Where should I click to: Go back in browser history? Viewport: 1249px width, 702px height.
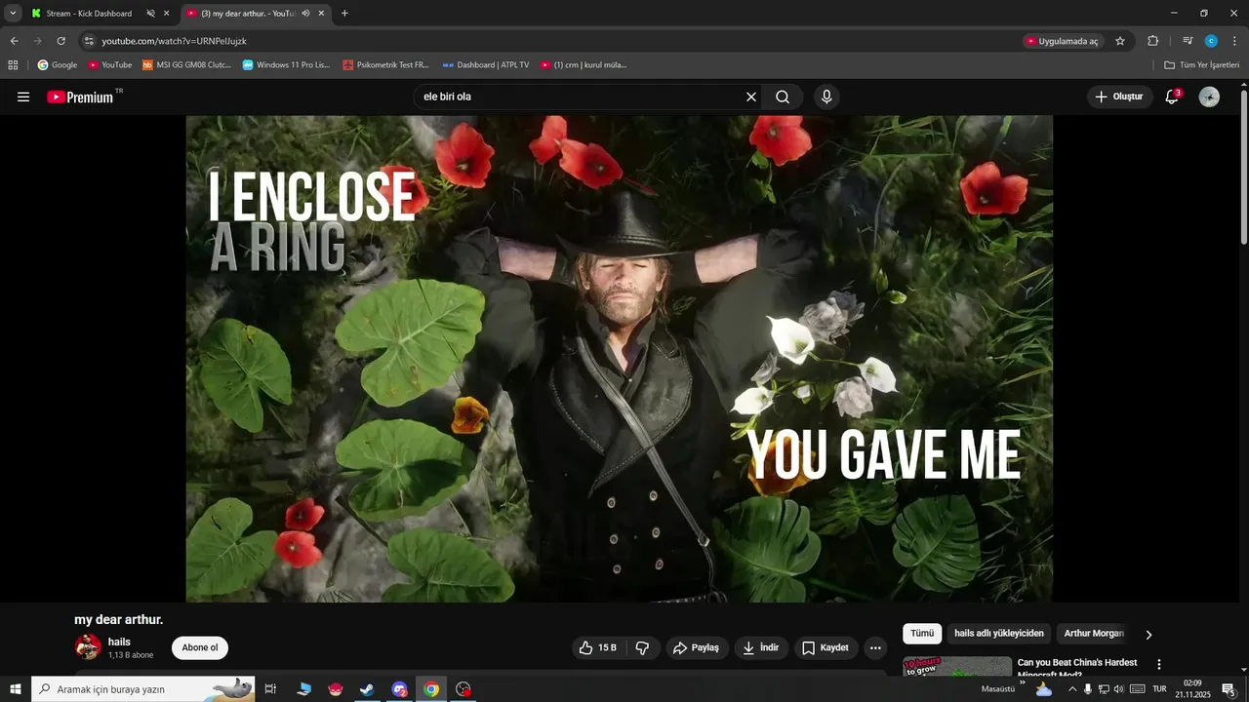(14, 41)
